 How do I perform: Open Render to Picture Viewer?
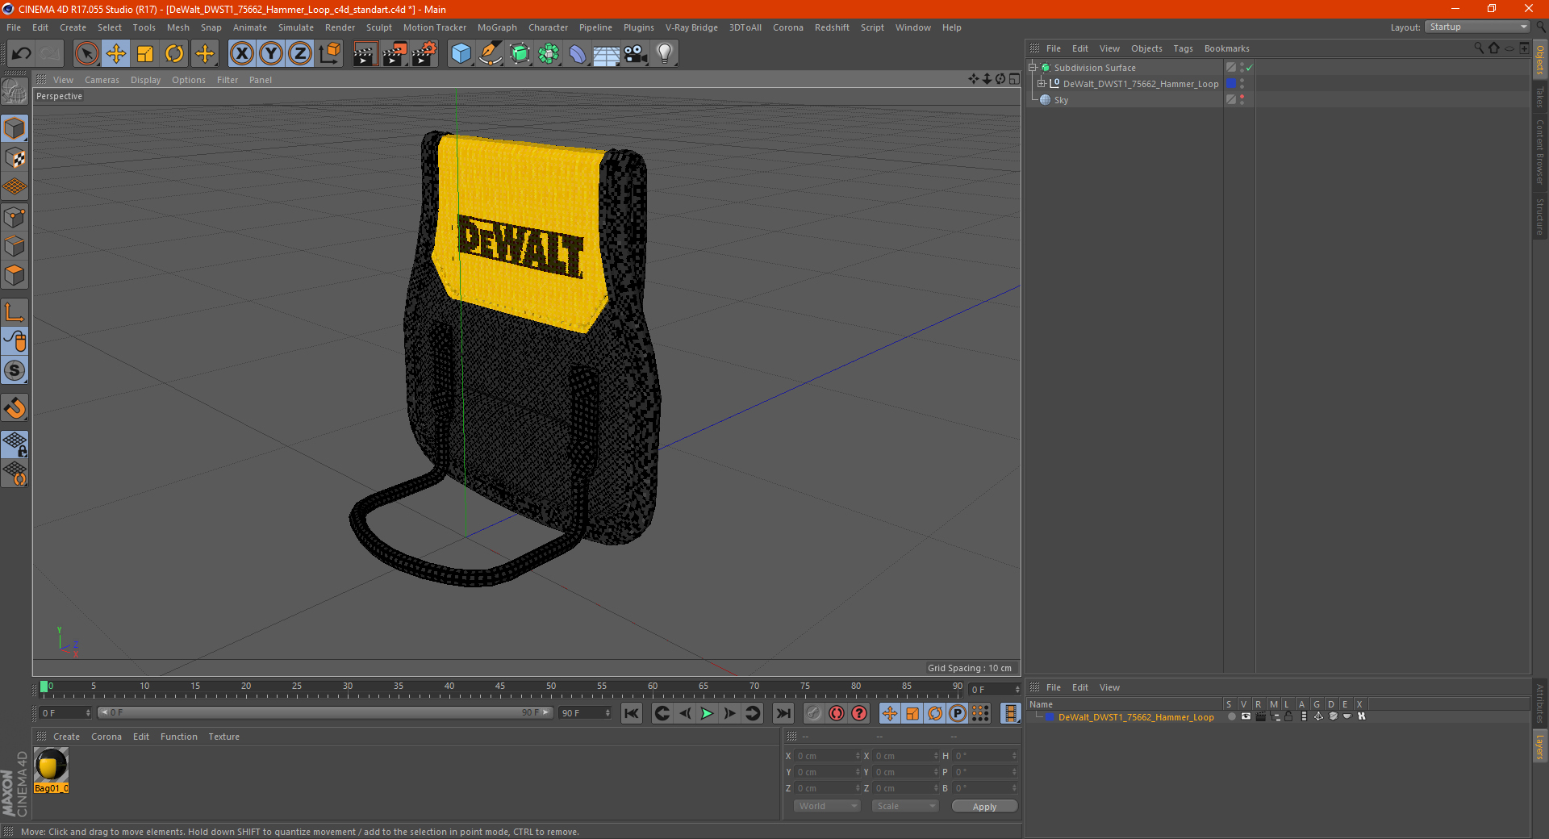(x=395, y=54)
